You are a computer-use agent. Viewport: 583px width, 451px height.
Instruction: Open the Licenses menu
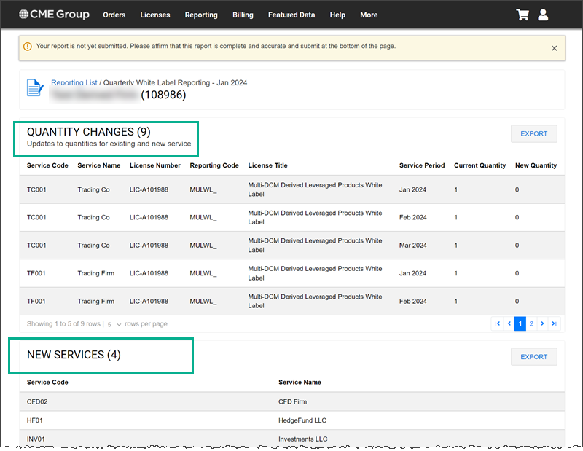click(x=154, y=15)
